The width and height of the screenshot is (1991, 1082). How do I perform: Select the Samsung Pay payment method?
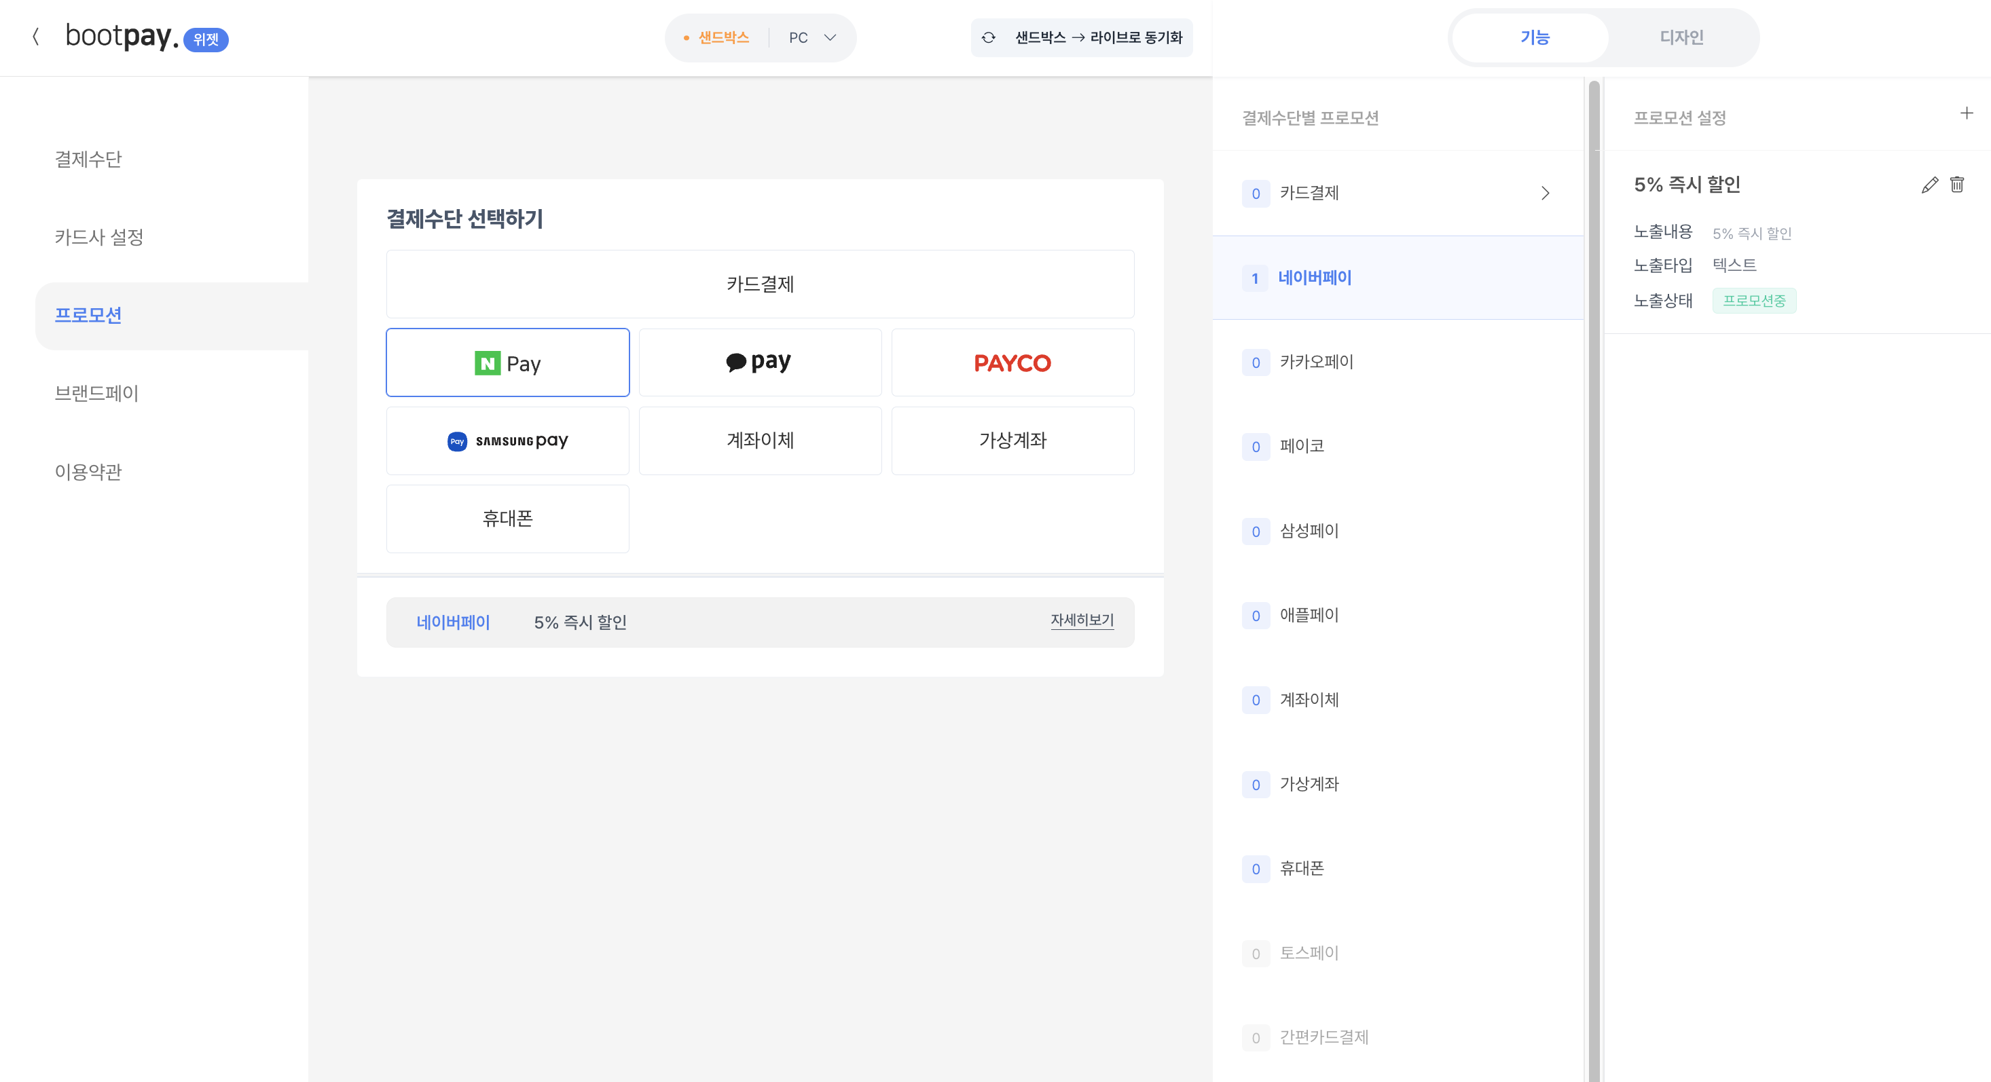coord(508,441)
